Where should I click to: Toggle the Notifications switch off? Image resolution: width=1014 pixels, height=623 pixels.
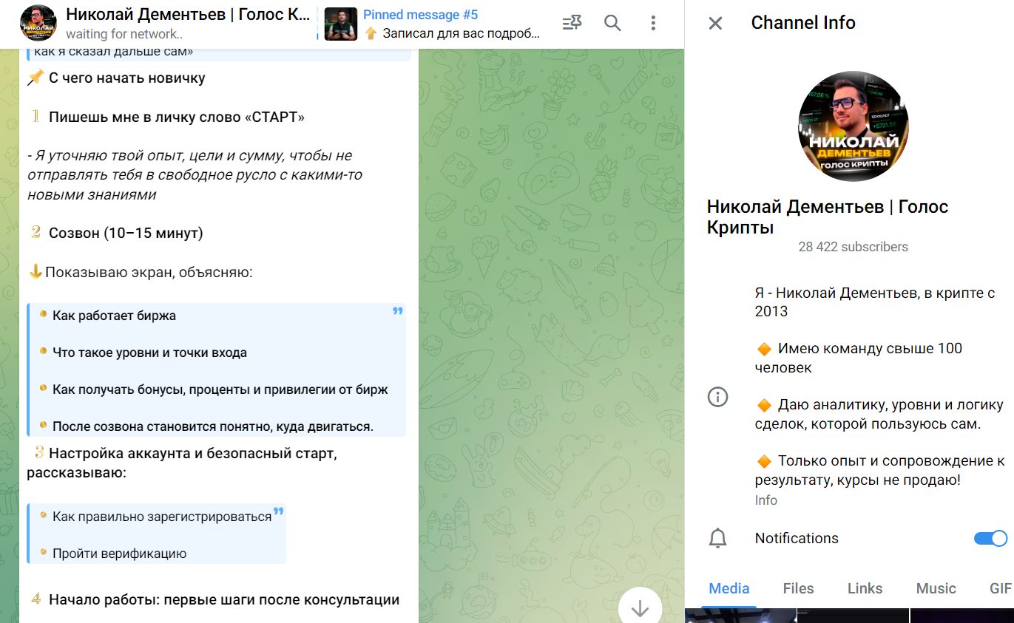click(x=989, y=538)
